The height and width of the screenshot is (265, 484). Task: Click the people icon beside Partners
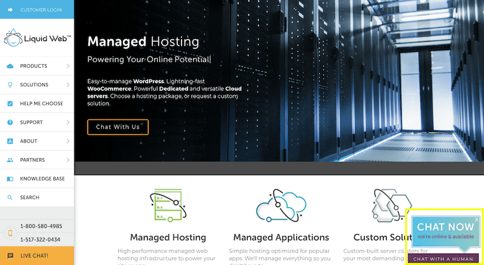[10, 160]
